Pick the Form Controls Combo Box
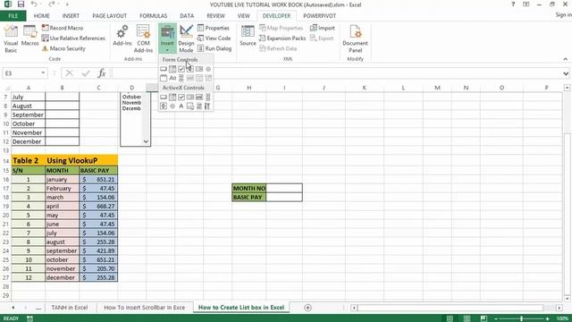Image resolution: width=572 pixels, height=322 pixels. point(172,69)
